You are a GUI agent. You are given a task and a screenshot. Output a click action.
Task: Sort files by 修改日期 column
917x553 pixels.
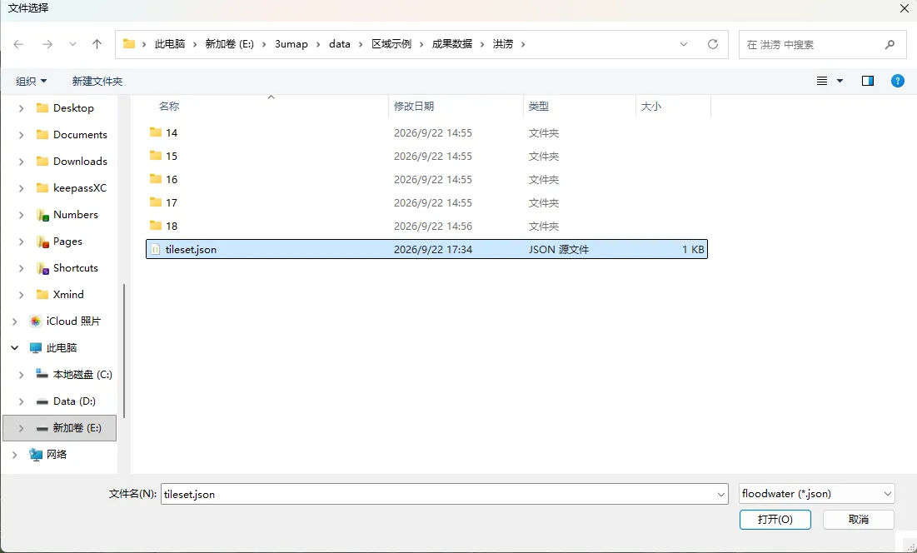click(x=414, y=107)
